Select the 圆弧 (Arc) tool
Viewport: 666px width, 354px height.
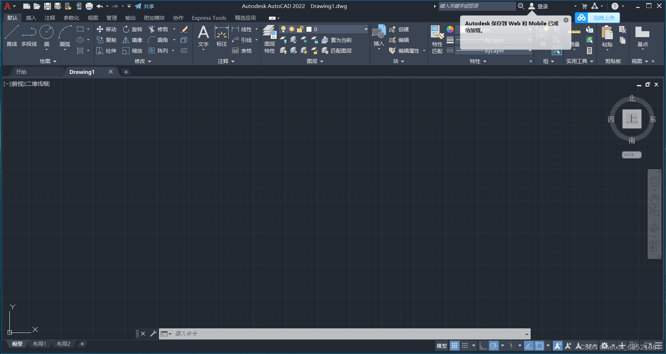coord(65,36)
